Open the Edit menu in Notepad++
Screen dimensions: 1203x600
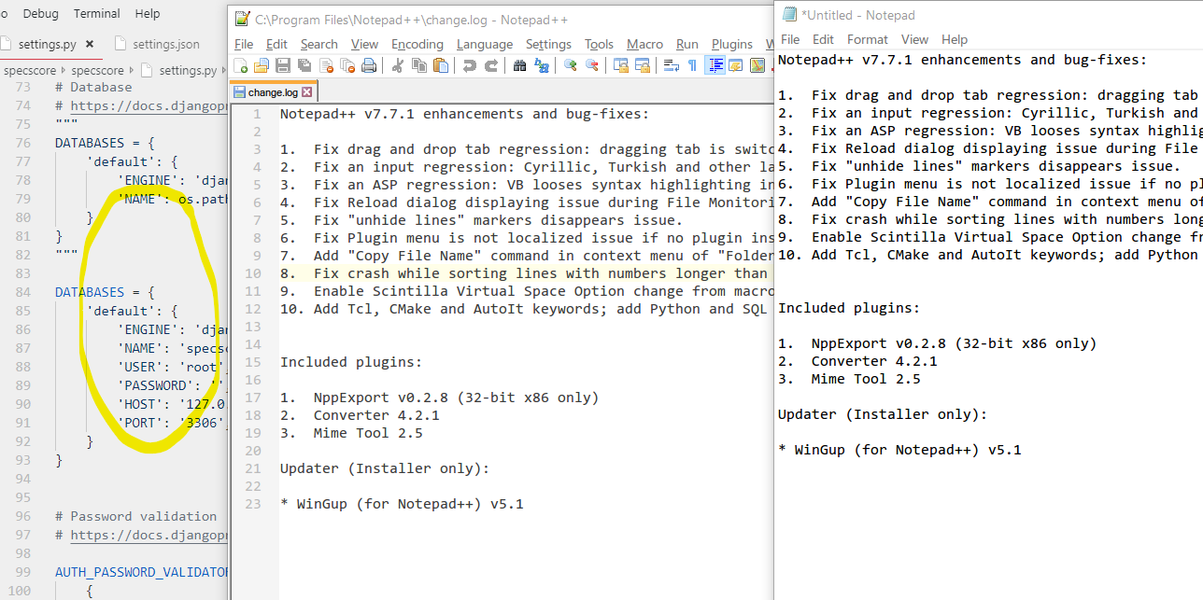[x=276, y=44]
